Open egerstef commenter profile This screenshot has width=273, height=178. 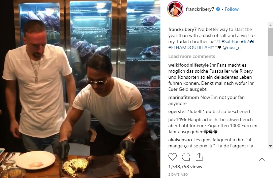coord(177,112)
